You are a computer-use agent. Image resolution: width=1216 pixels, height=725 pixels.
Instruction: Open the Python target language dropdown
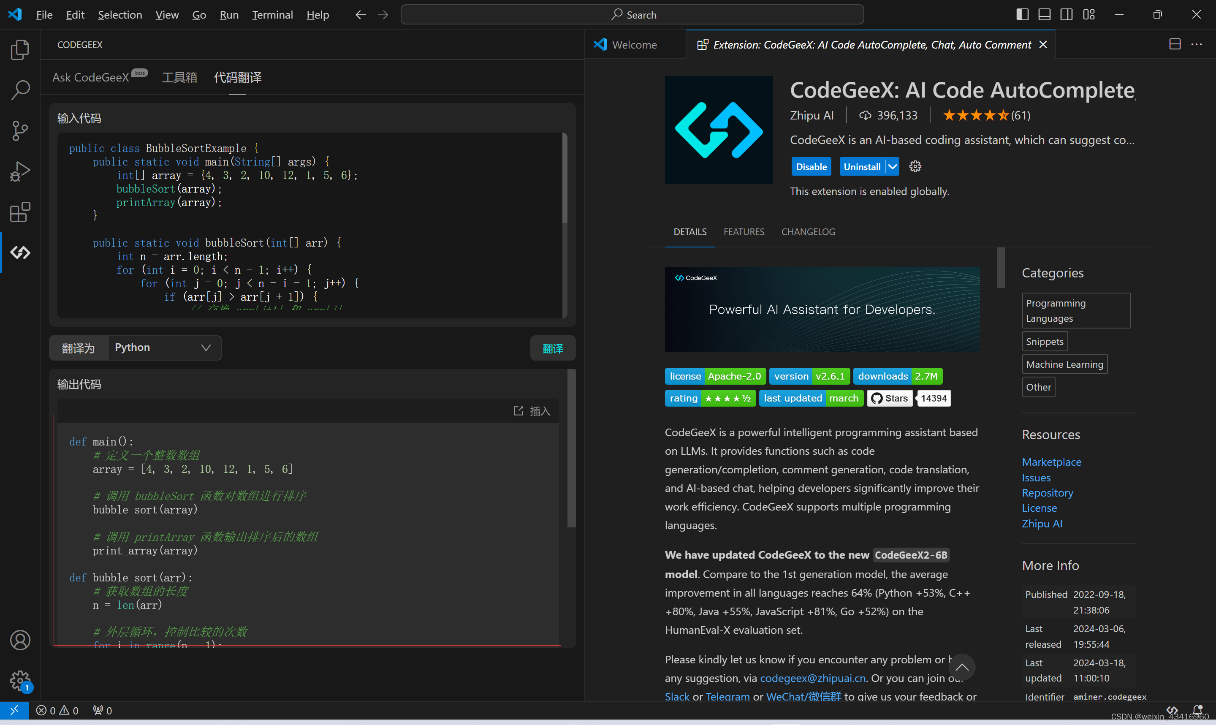coord(165,348)
